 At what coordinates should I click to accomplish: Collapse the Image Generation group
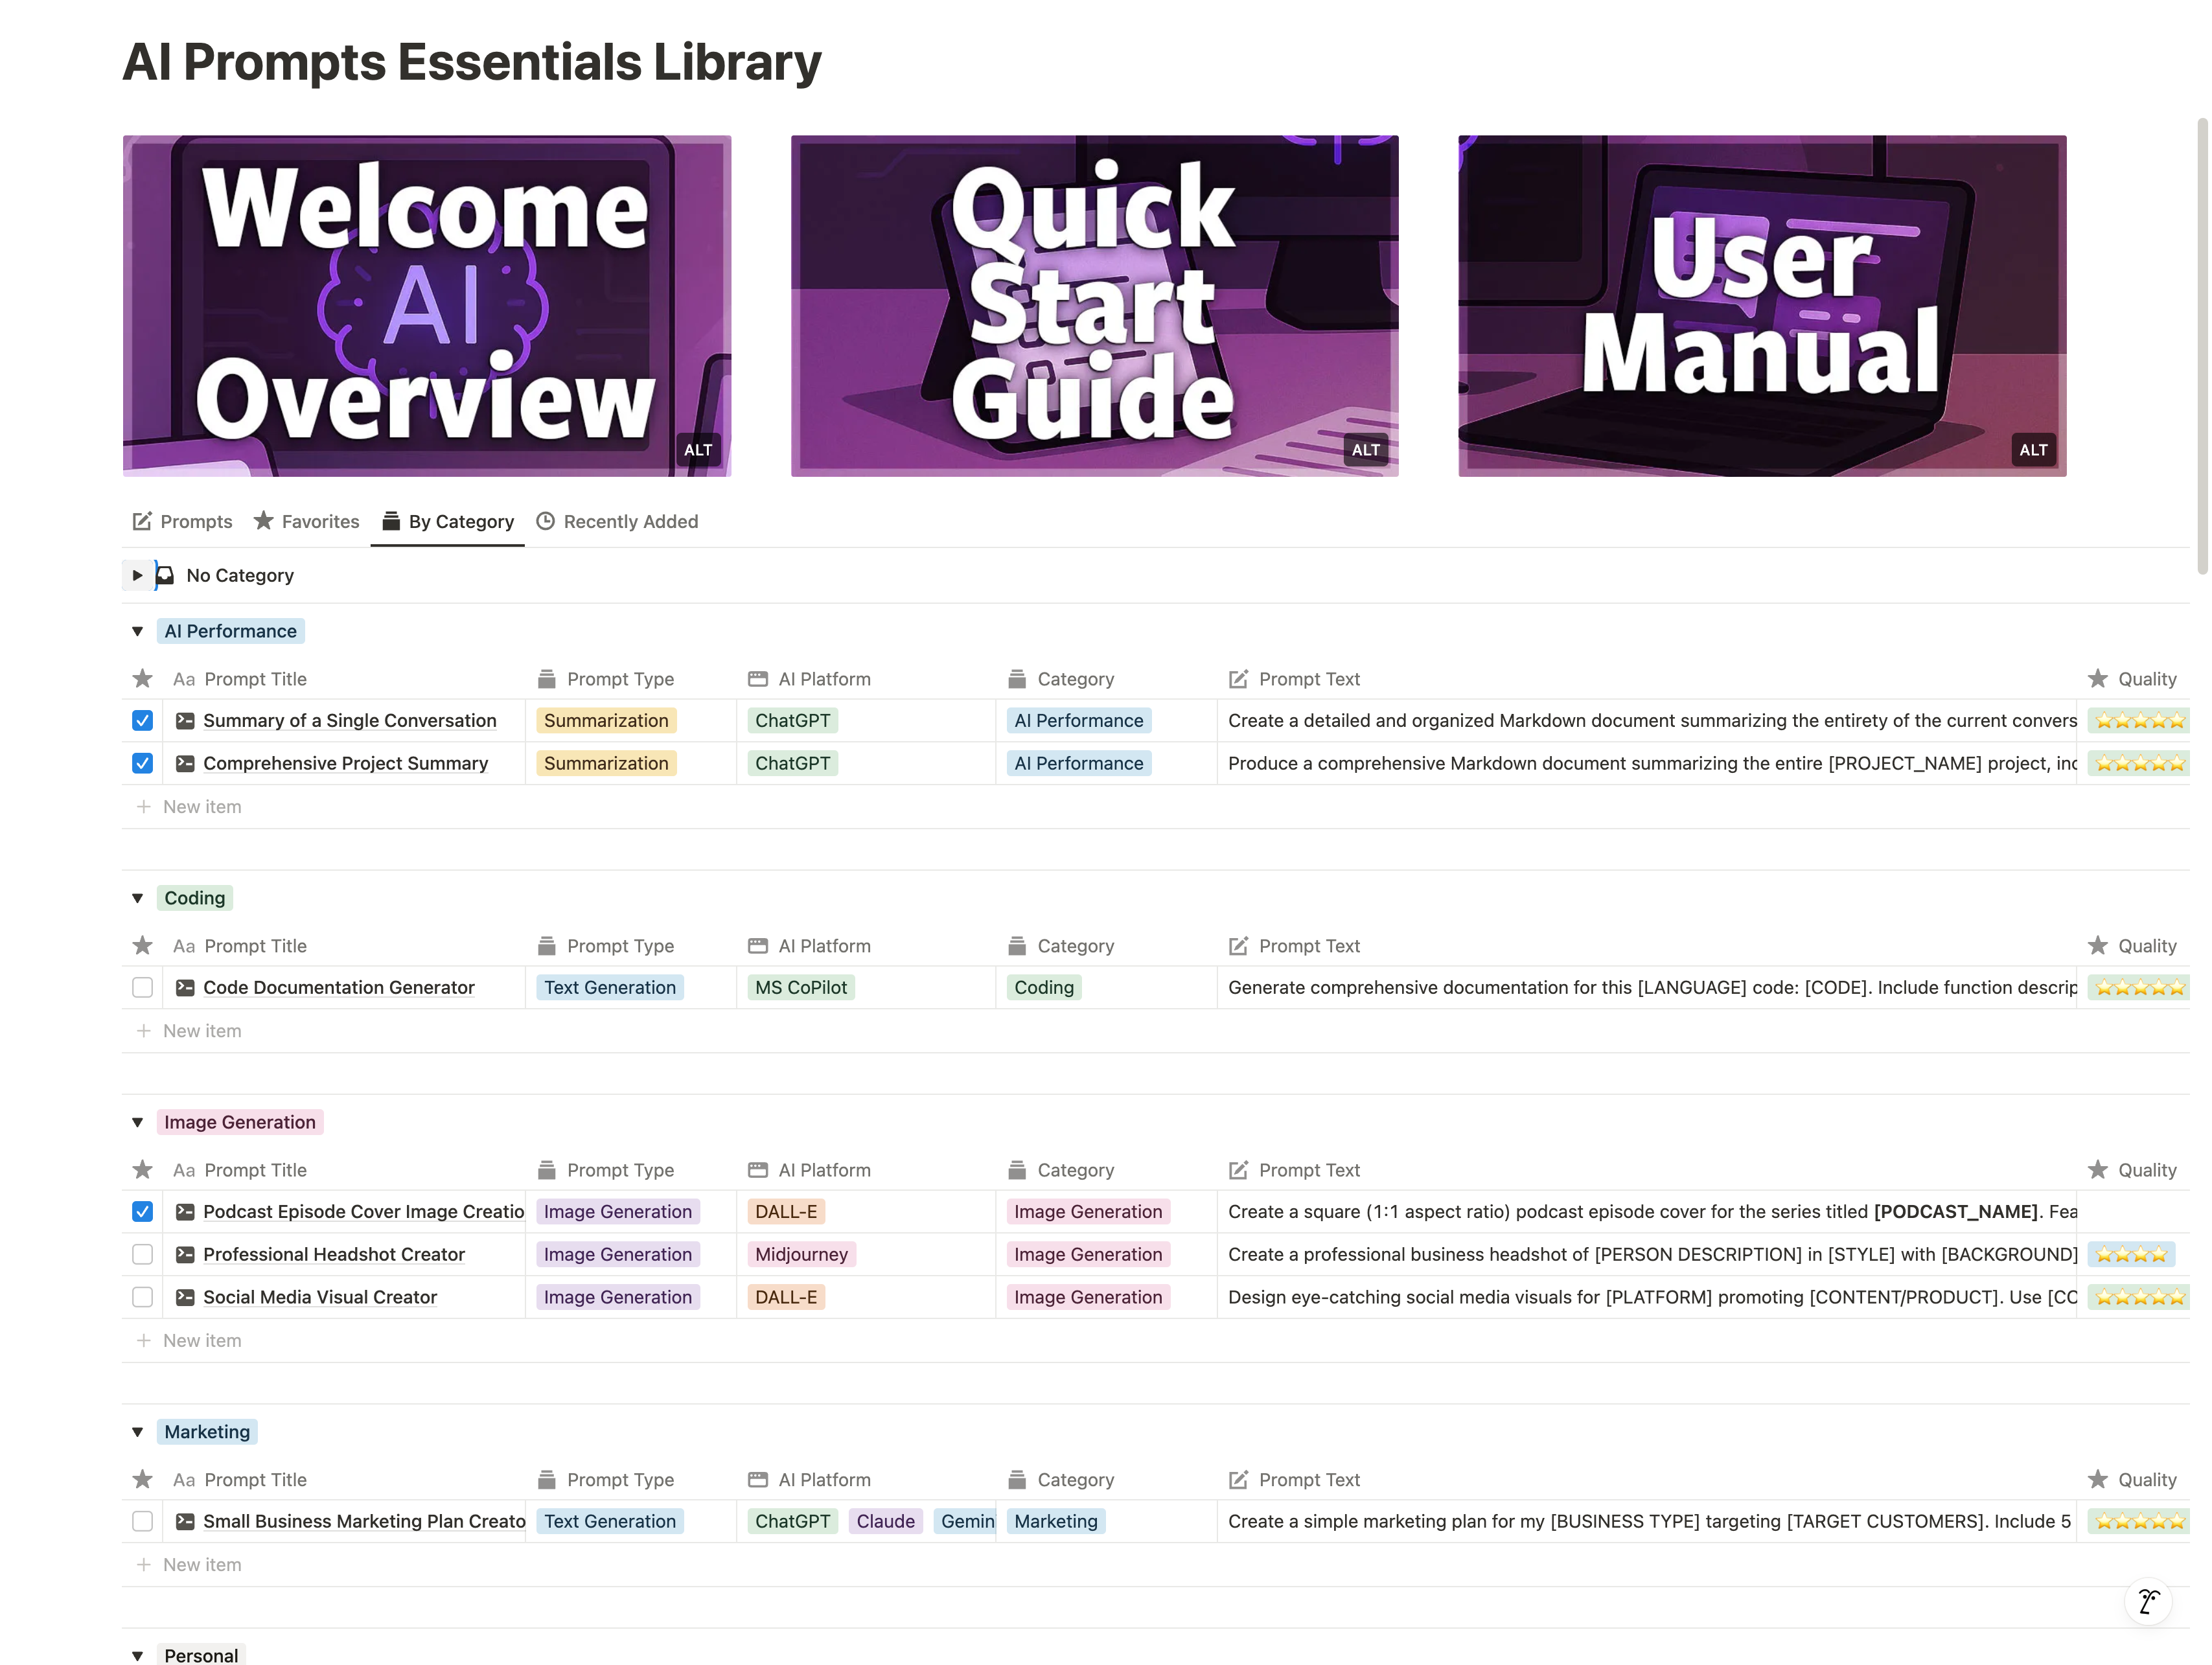click(x=138, y=1122)
